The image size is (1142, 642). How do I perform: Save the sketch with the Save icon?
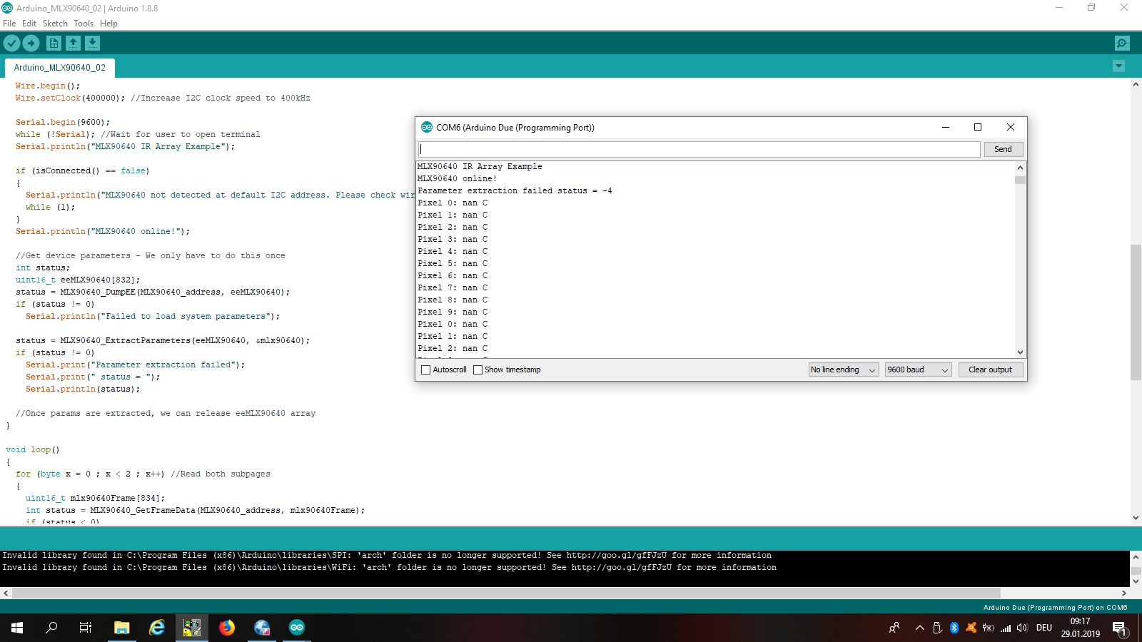92,44
